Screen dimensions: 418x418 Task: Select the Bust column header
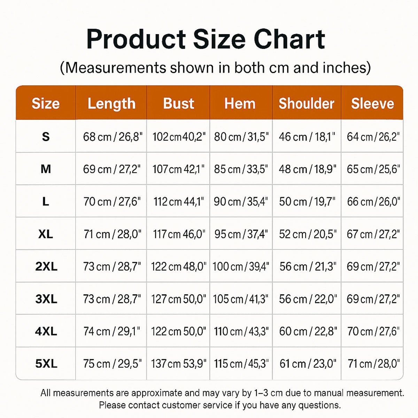[x=178, y=103]
